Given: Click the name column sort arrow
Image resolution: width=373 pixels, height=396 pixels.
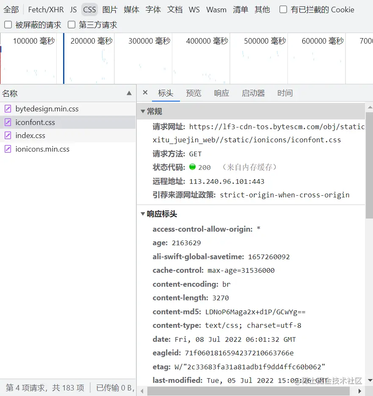Looking at the screenshot, I should coord(129,93).
